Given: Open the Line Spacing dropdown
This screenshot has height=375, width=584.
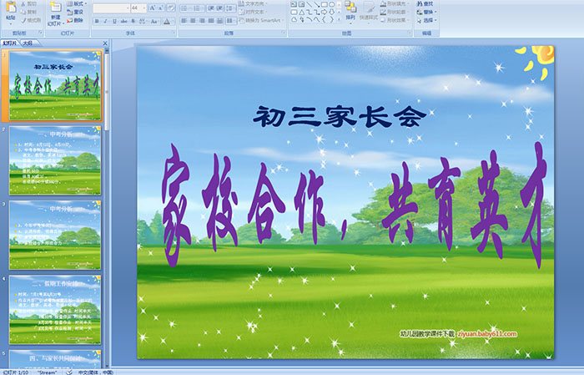Looking at the screenshot, I should coord(230,8).
